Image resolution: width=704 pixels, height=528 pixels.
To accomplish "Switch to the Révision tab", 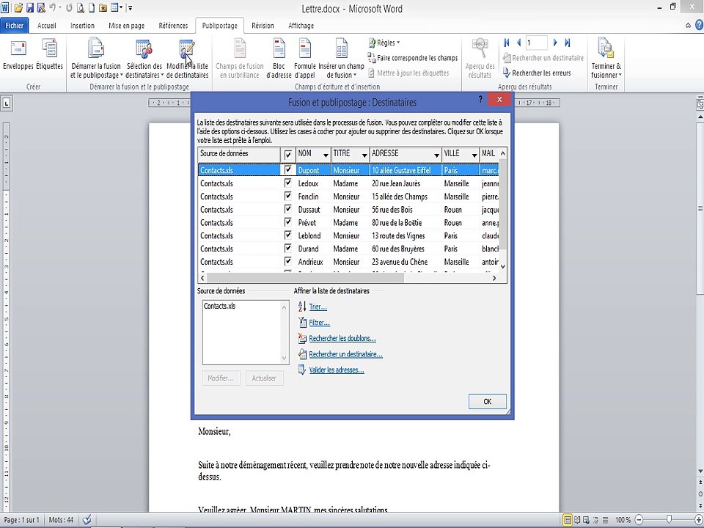I will (x=263, y=26).
